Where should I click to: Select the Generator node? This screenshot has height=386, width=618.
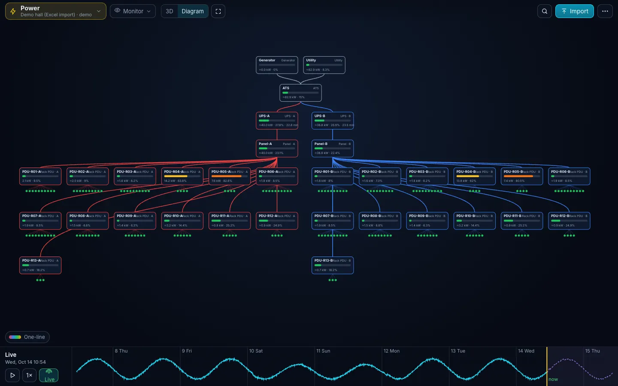coord(277,65)
